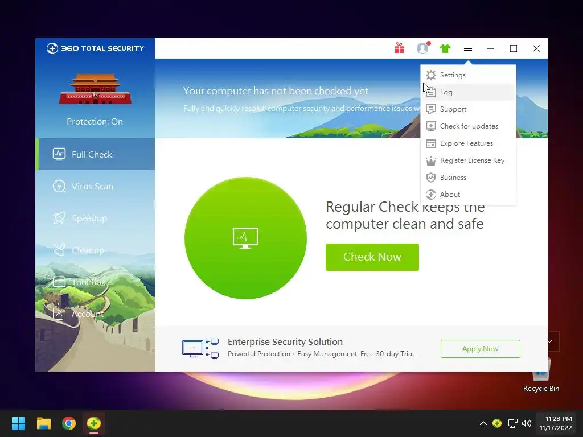
Task: Click the Check for updates monitor icon
Action: point(431,126)
